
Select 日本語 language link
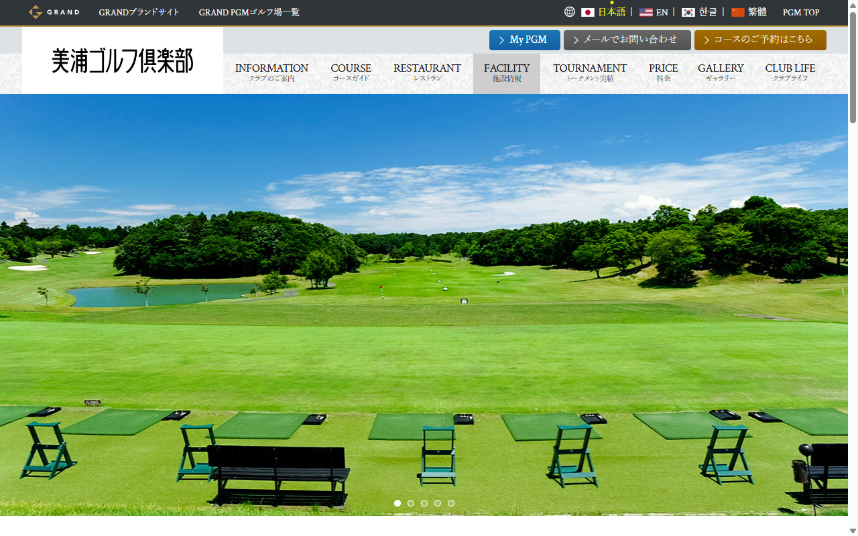tap(611, 12)
